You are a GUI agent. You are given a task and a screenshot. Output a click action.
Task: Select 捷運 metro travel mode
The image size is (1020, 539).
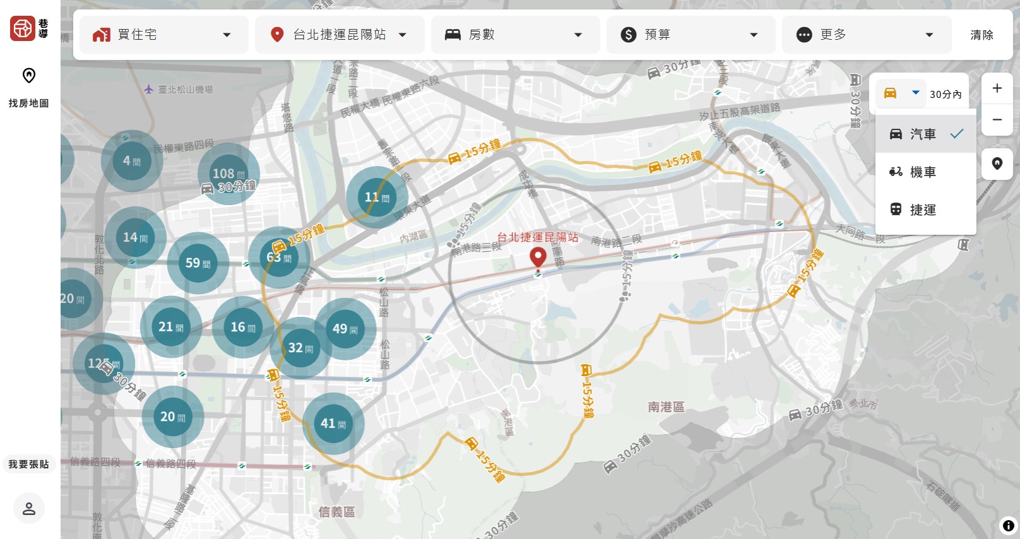tap(926, 210)
